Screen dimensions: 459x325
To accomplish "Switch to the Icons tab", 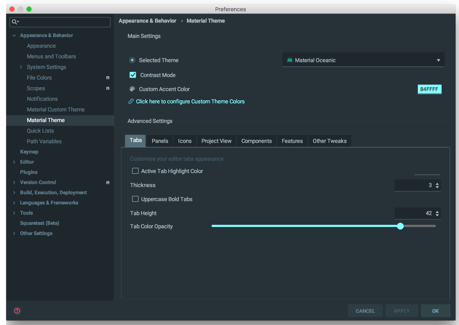I will [185, 141].
